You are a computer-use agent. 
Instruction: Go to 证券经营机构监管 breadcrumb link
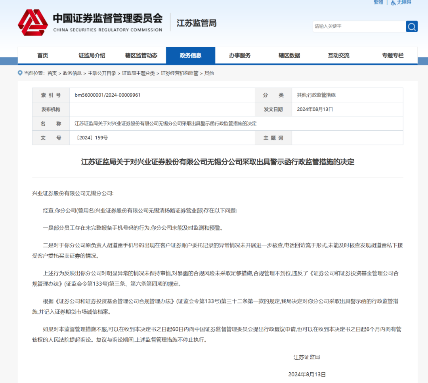tap(180, 73)
